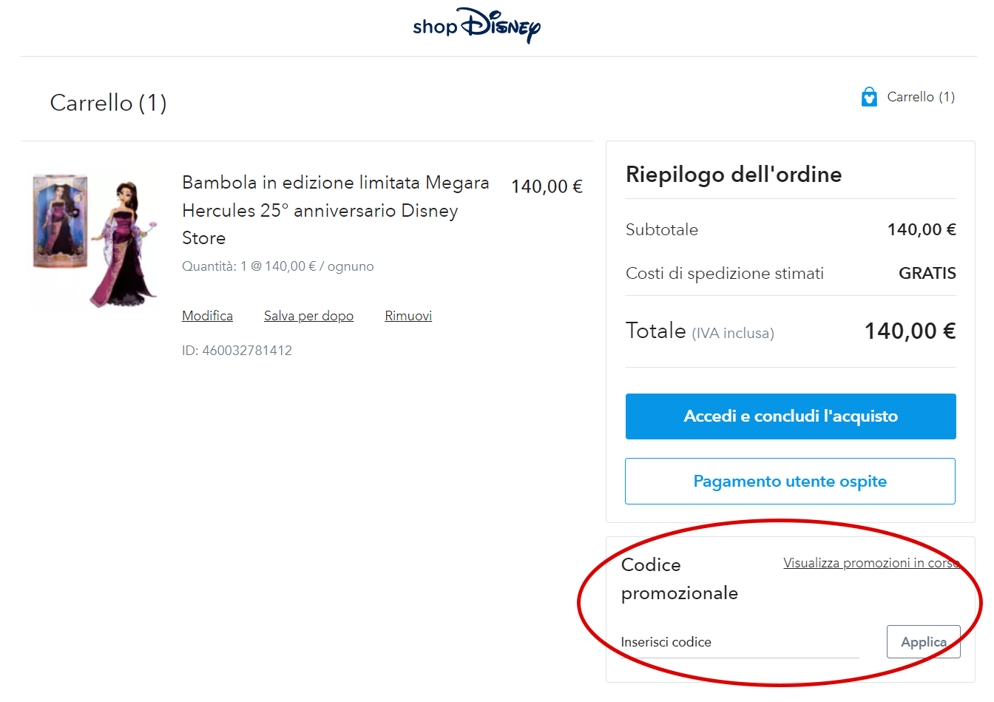Click Accedi e concludi l'acquisto button
Viewport: 994px width, 702px height.
click(x=791, y=416)
